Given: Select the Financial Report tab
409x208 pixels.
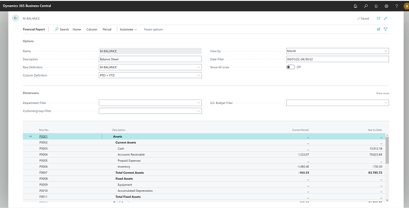Looking at the screenshot, I should pos(34,29).
